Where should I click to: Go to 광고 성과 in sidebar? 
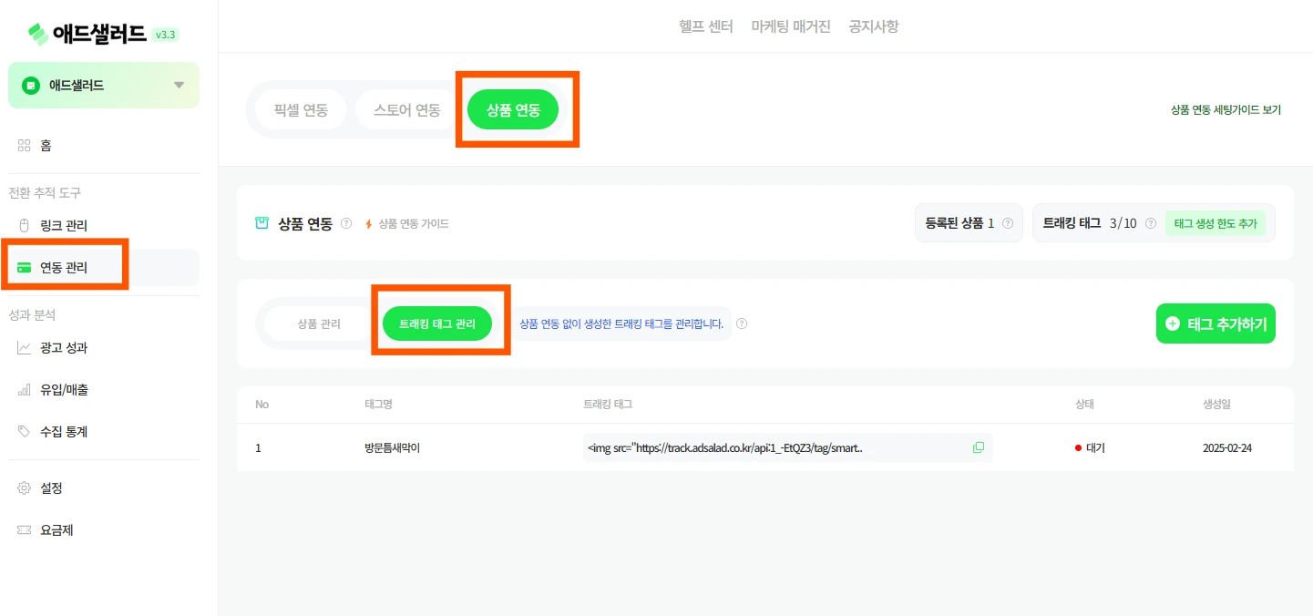click(64, 347)
